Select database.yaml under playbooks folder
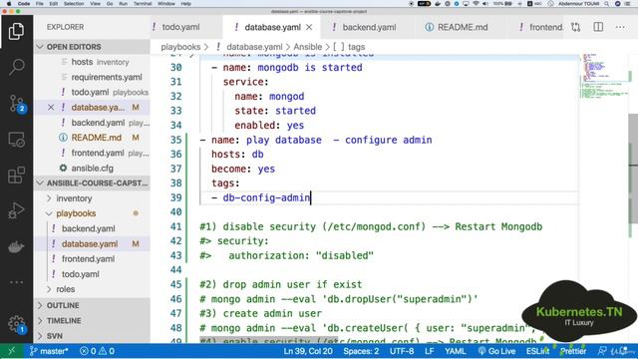This screenshot has width=638, height=359. click(x=92, y=243)
